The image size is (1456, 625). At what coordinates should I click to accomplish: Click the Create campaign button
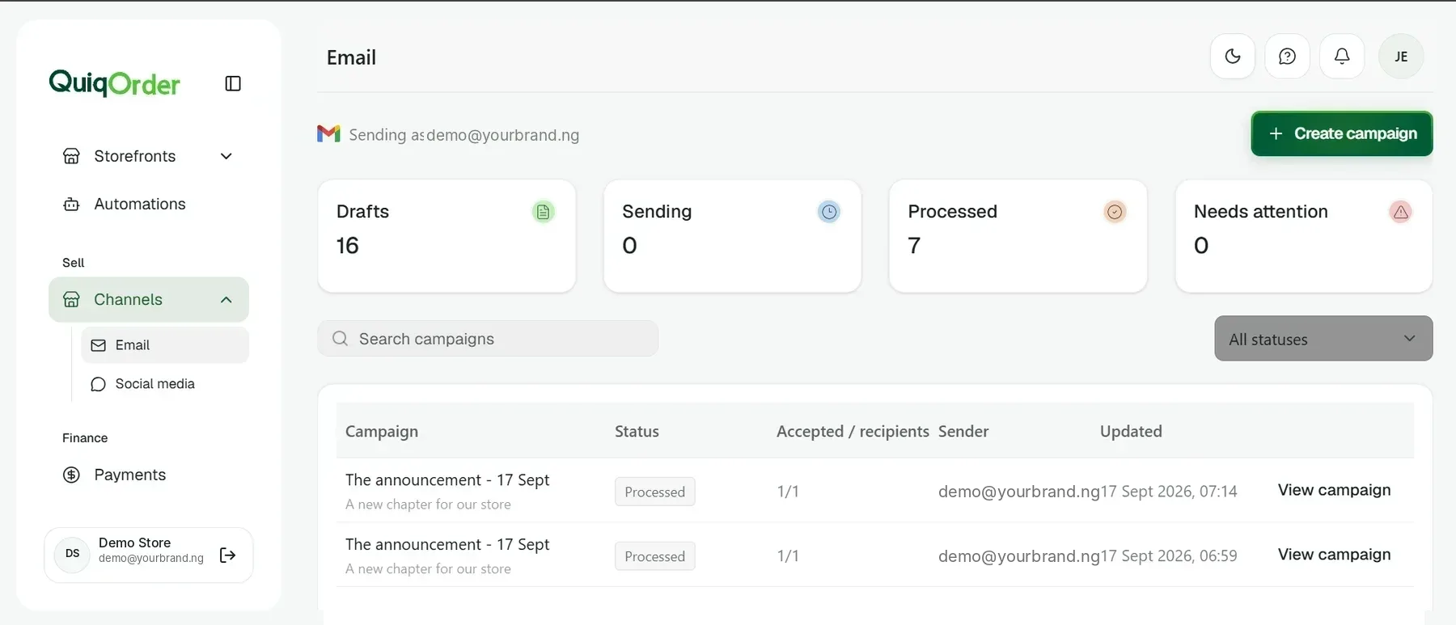tap(1342, 133)
